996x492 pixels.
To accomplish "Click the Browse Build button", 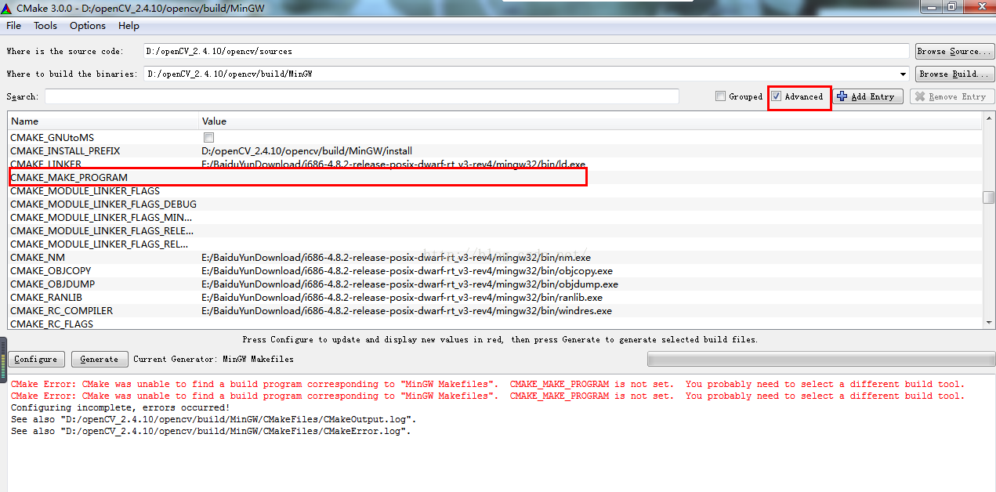I will [954, 74].
